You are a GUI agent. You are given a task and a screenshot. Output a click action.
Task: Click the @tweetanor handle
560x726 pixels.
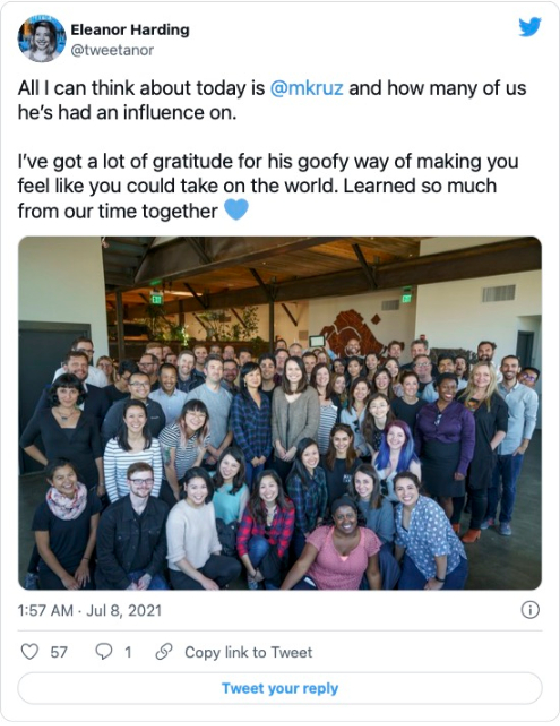click(x=111, y=50)
